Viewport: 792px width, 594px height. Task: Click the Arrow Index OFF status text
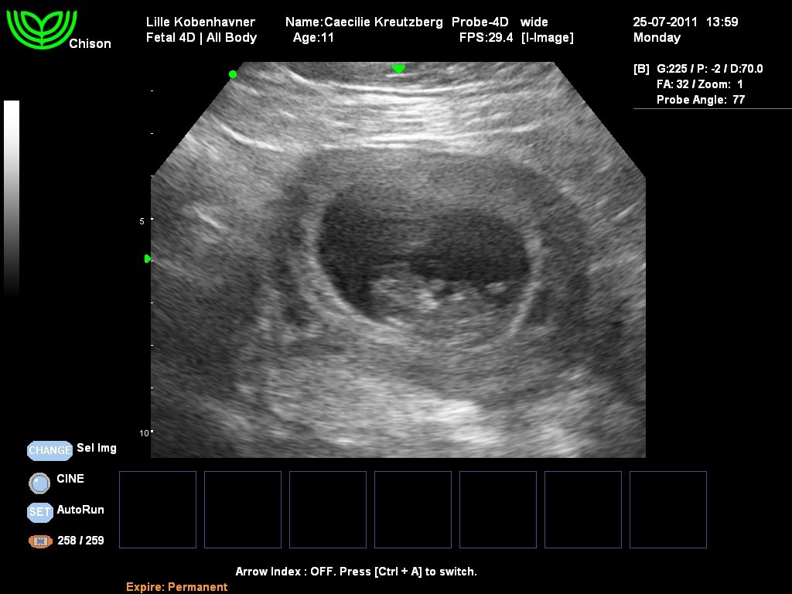coord(356,572)
